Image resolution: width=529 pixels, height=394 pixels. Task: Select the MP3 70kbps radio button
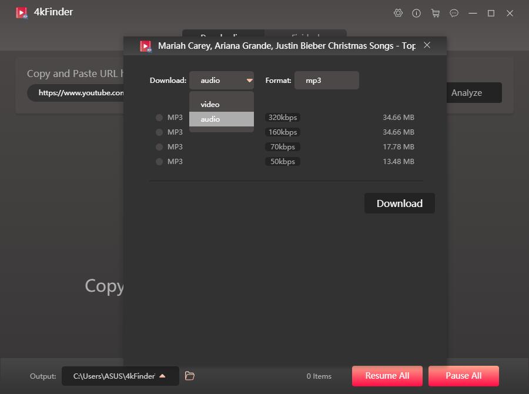[159, 147]
